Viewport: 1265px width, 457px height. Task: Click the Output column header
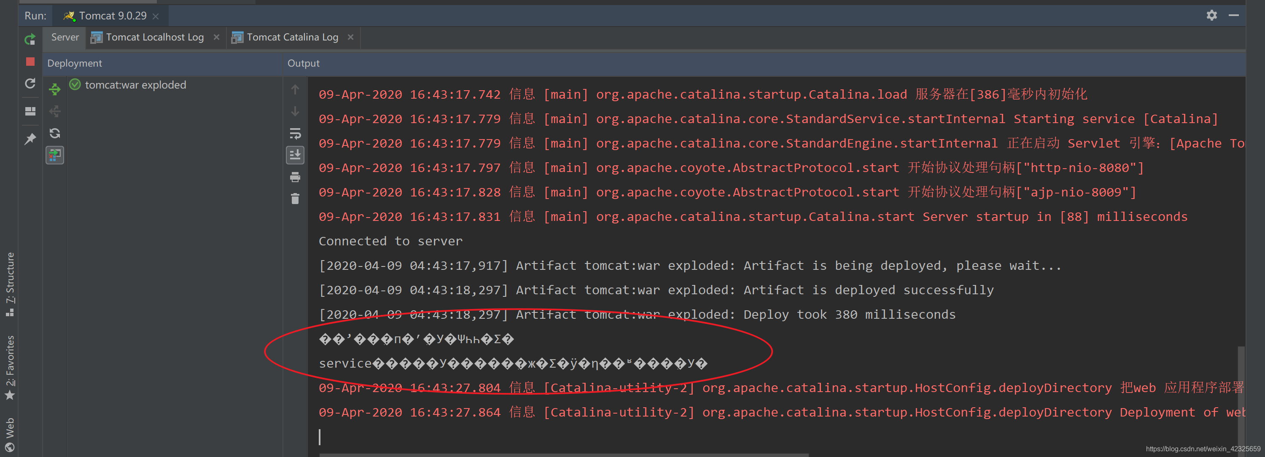pos(304,63)
